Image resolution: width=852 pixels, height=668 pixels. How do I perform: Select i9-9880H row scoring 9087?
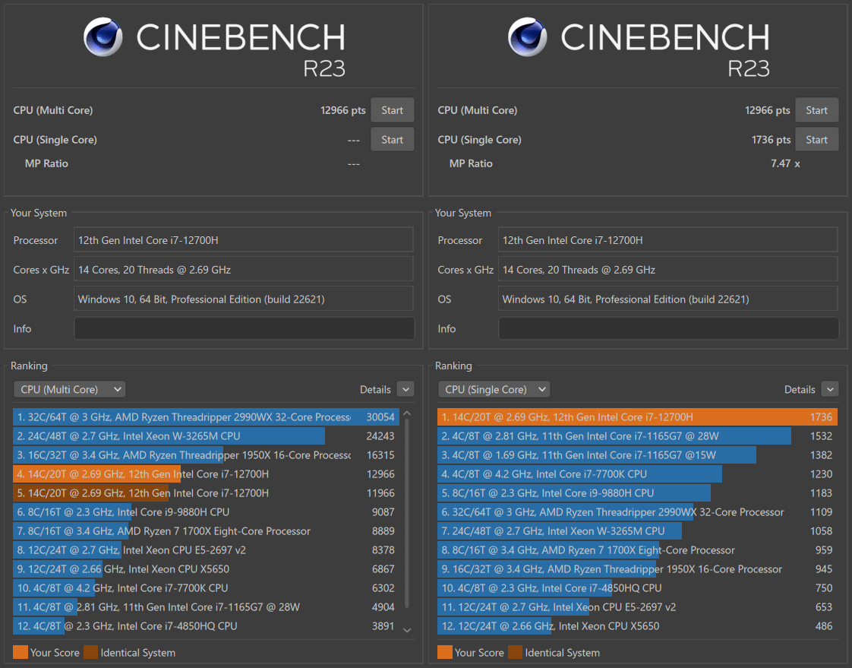click(x=206, y=512)
